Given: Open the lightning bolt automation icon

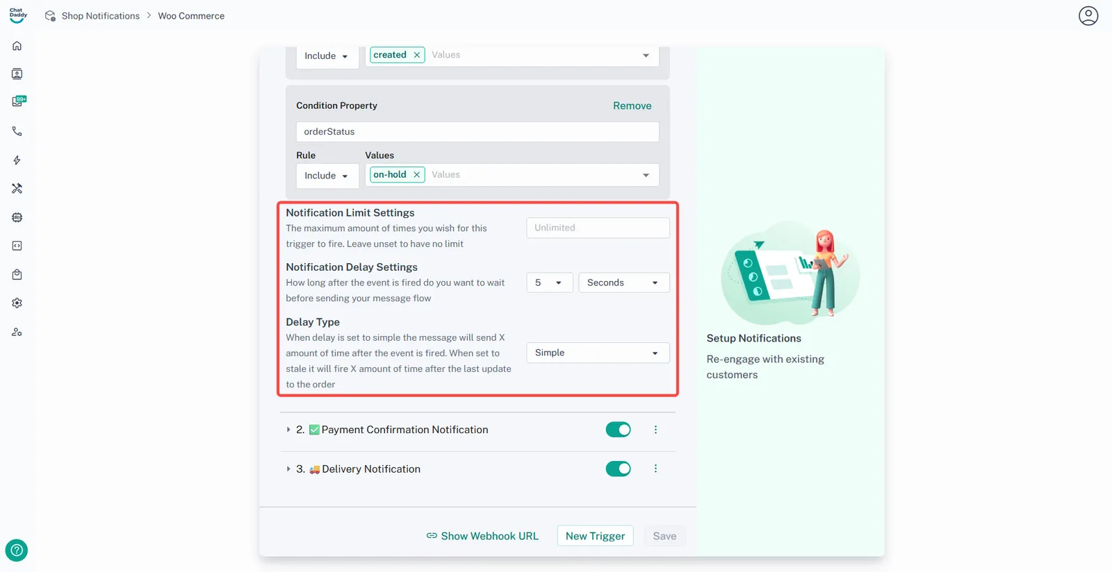Looking at the screenshot, I should [x=17, y=160].
